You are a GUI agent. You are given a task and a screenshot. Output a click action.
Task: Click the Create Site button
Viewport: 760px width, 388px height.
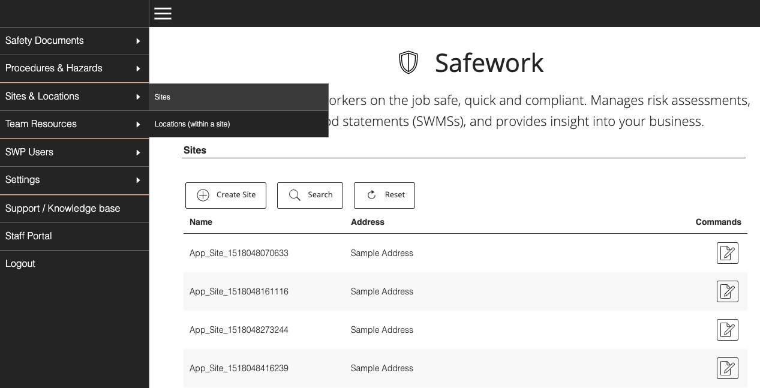coord(226,195)
